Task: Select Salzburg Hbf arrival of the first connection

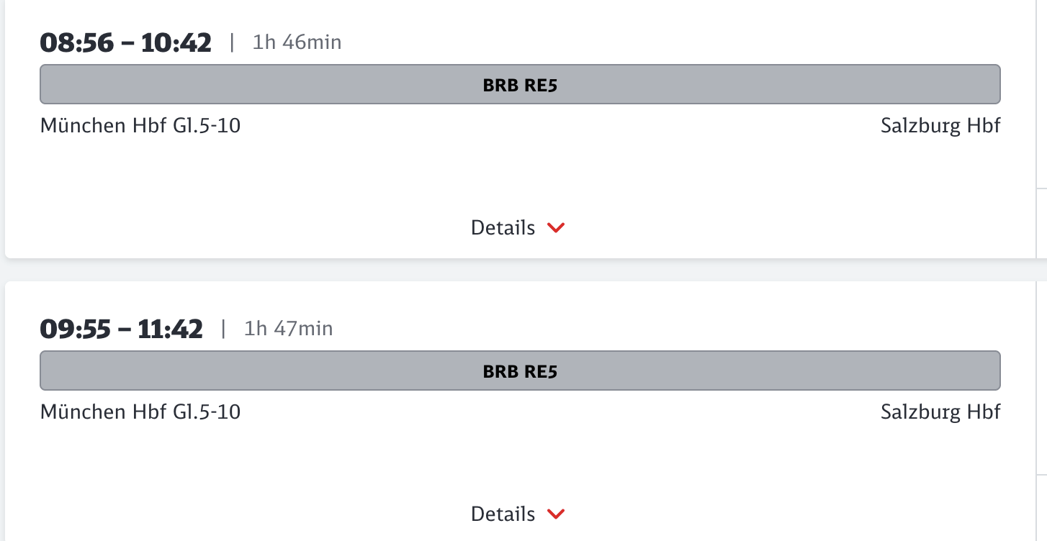Action: (x=940, y=125)
